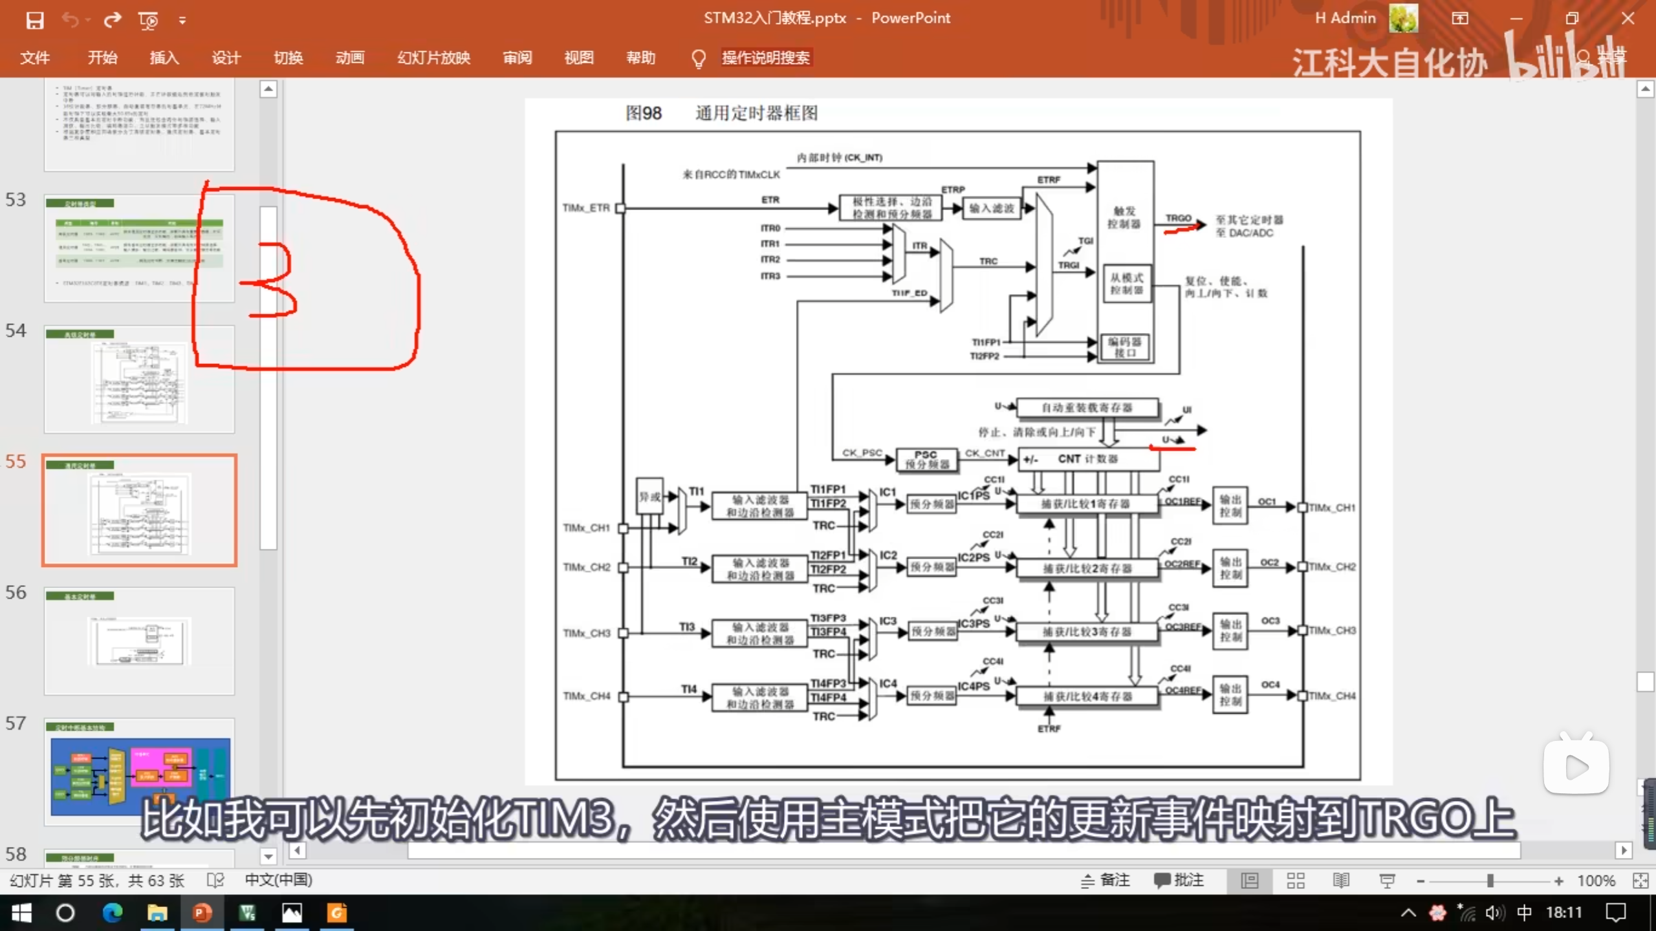Open Ribbon Display Options dropdown
The height and width of the screenshot is (931, 1656).
[x=1459, y=19]
